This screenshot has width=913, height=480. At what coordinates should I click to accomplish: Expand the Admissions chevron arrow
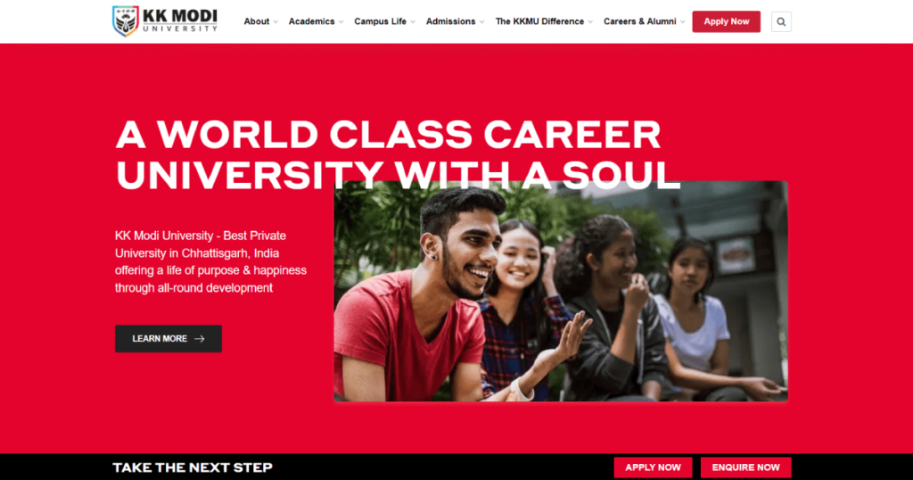(x=482, y=22)
